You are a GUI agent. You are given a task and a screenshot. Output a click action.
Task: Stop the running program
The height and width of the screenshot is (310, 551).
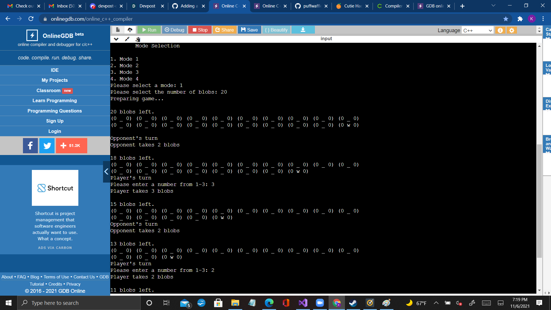(200, 30)
